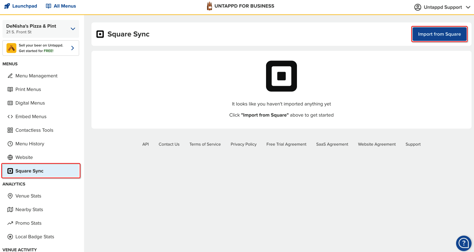This screenshot has width=474, height=252.
Task: Open Nearby Stats analytics page
Action: 29,210
